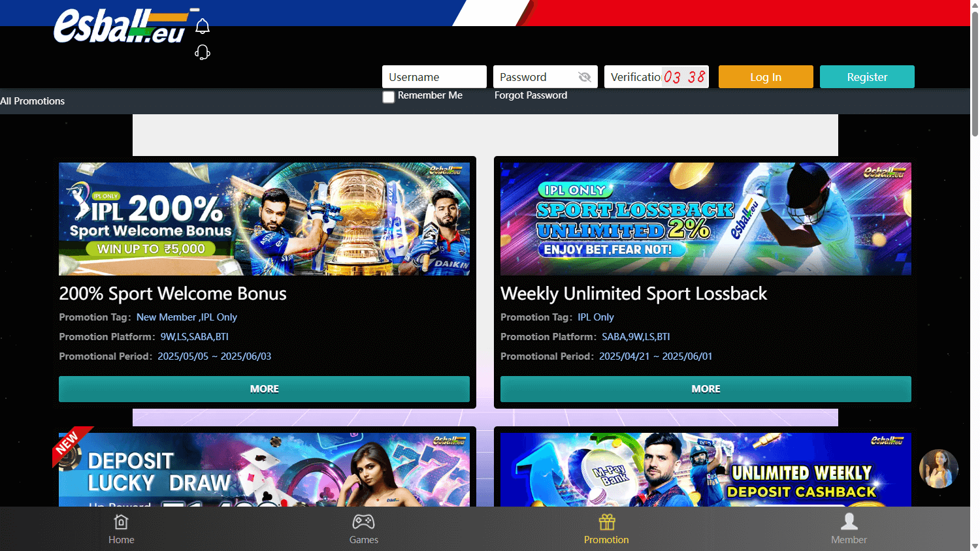Image resolution: width=980 pixels, height=551 pixels.
Task: Click the esball.eu logo
Action: [121, 29]
